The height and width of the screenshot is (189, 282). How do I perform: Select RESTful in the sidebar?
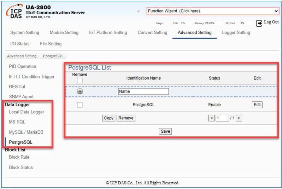[17, 87]
